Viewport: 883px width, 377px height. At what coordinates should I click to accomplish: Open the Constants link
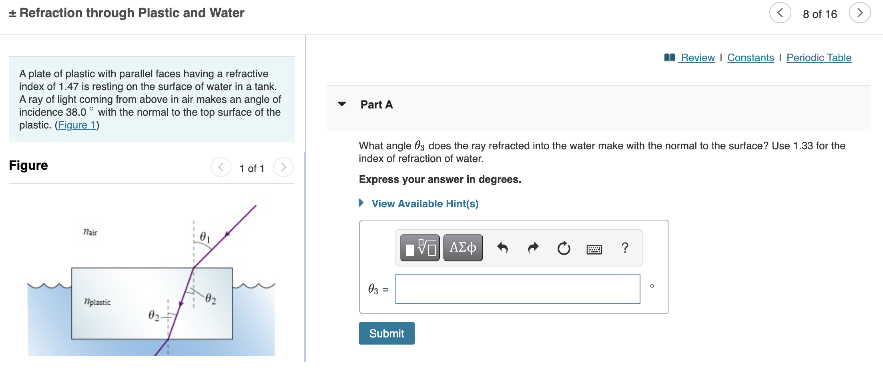point(751,57)
